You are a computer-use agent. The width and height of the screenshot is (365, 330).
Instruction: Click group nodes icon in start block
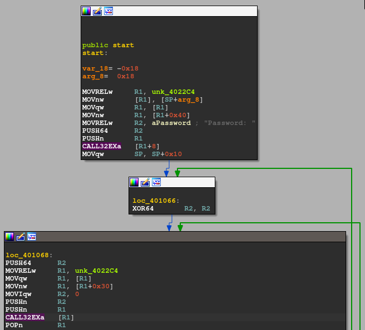[108, 11]
